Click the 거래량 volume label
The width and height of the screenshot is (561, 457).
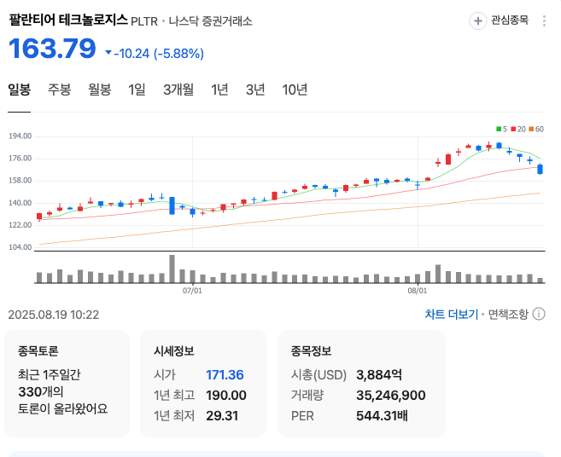click(x=307, y=396)
